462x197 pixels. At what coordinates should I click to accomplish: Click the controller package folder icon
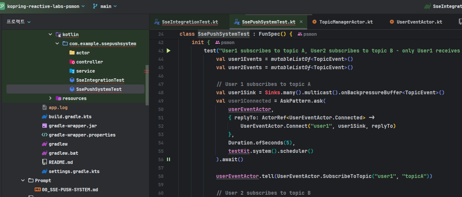coord(72,62)
